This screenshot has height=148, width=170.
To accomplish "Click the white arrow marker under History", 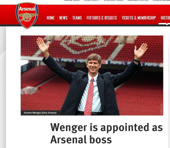I will (167, 25).
